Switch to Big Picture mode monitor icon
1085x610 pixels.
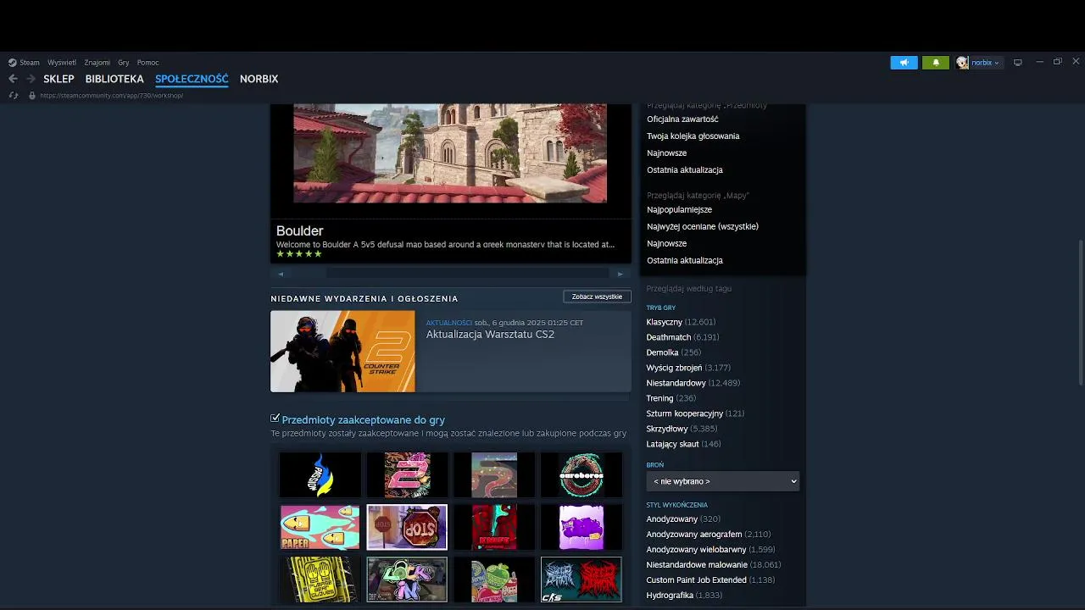1018,63
